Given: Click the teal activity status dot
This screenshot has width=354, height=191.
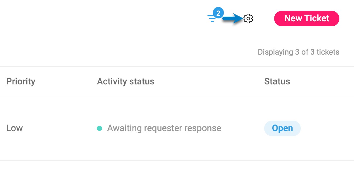Looking at the screenshot, I should [99, 128].
